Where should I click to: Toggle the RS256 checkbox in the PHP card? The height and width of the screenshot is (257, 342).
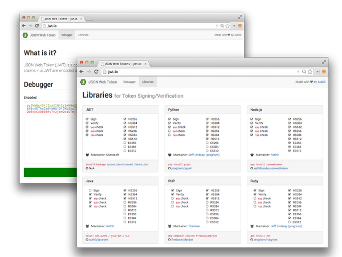[207, 202]
